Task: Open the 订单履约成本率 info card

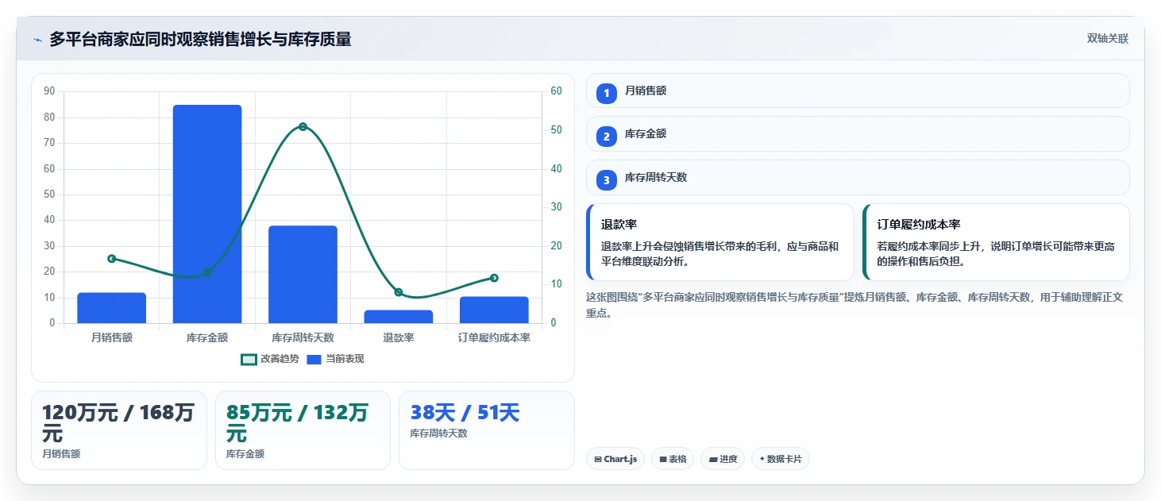Action: point(996,242)
